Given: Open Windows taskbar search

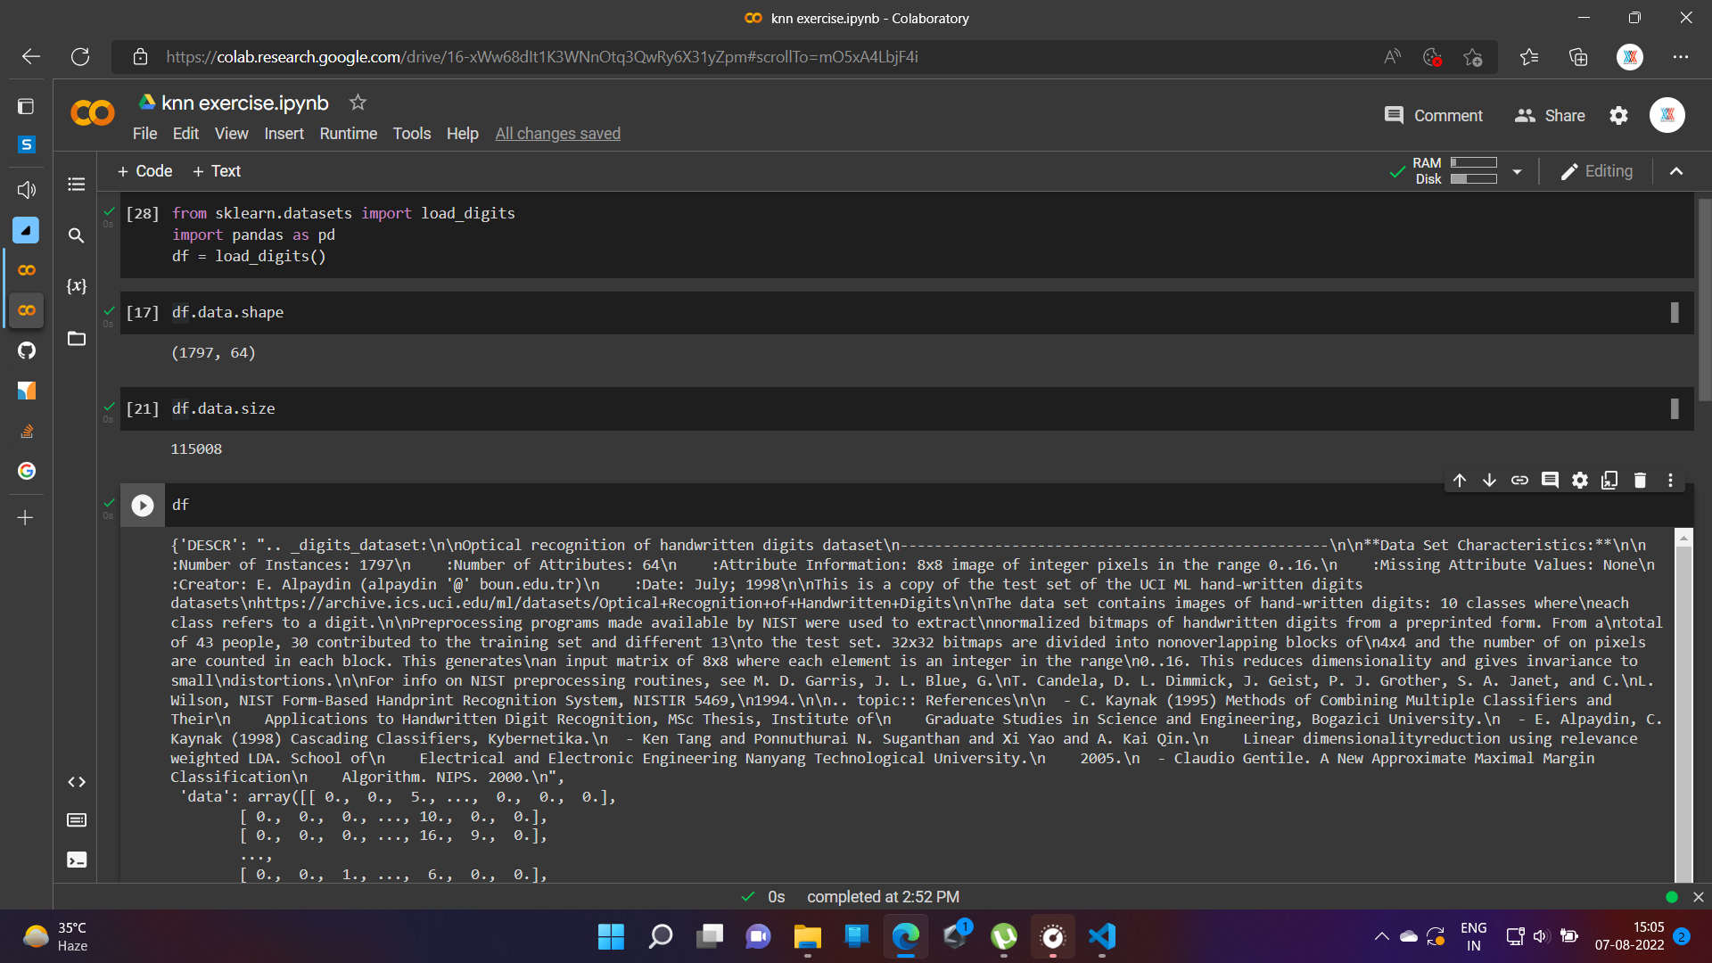Looking at the screenshot, I should coord(660,936).
